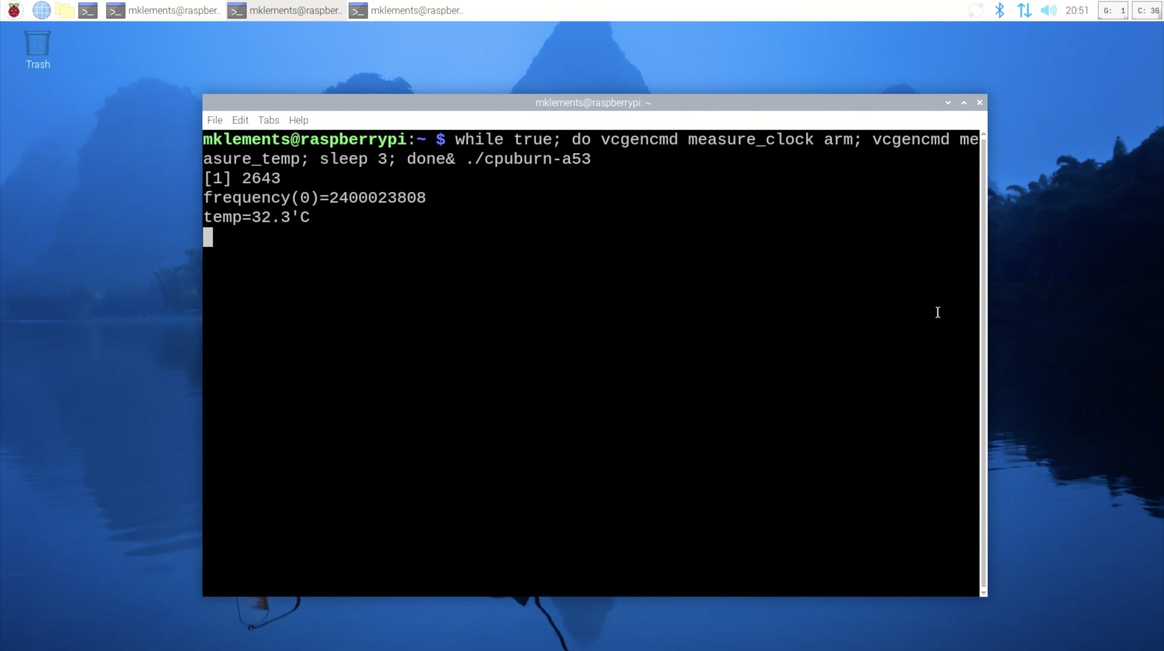Switch to first mklements terminal taskbar button
This screenshot has width=1164, height=651.
(x=164, y=10)
